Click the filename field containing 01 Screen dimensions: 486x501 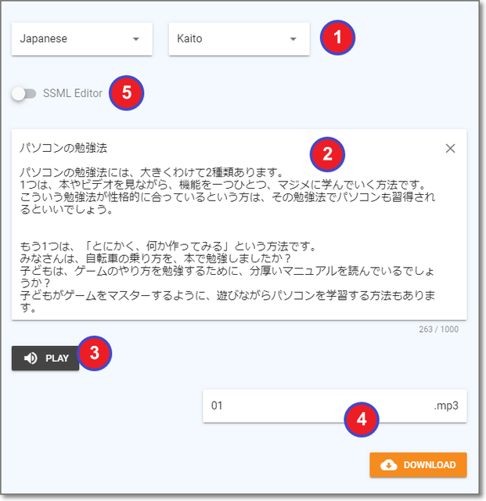tap(274, 406)
